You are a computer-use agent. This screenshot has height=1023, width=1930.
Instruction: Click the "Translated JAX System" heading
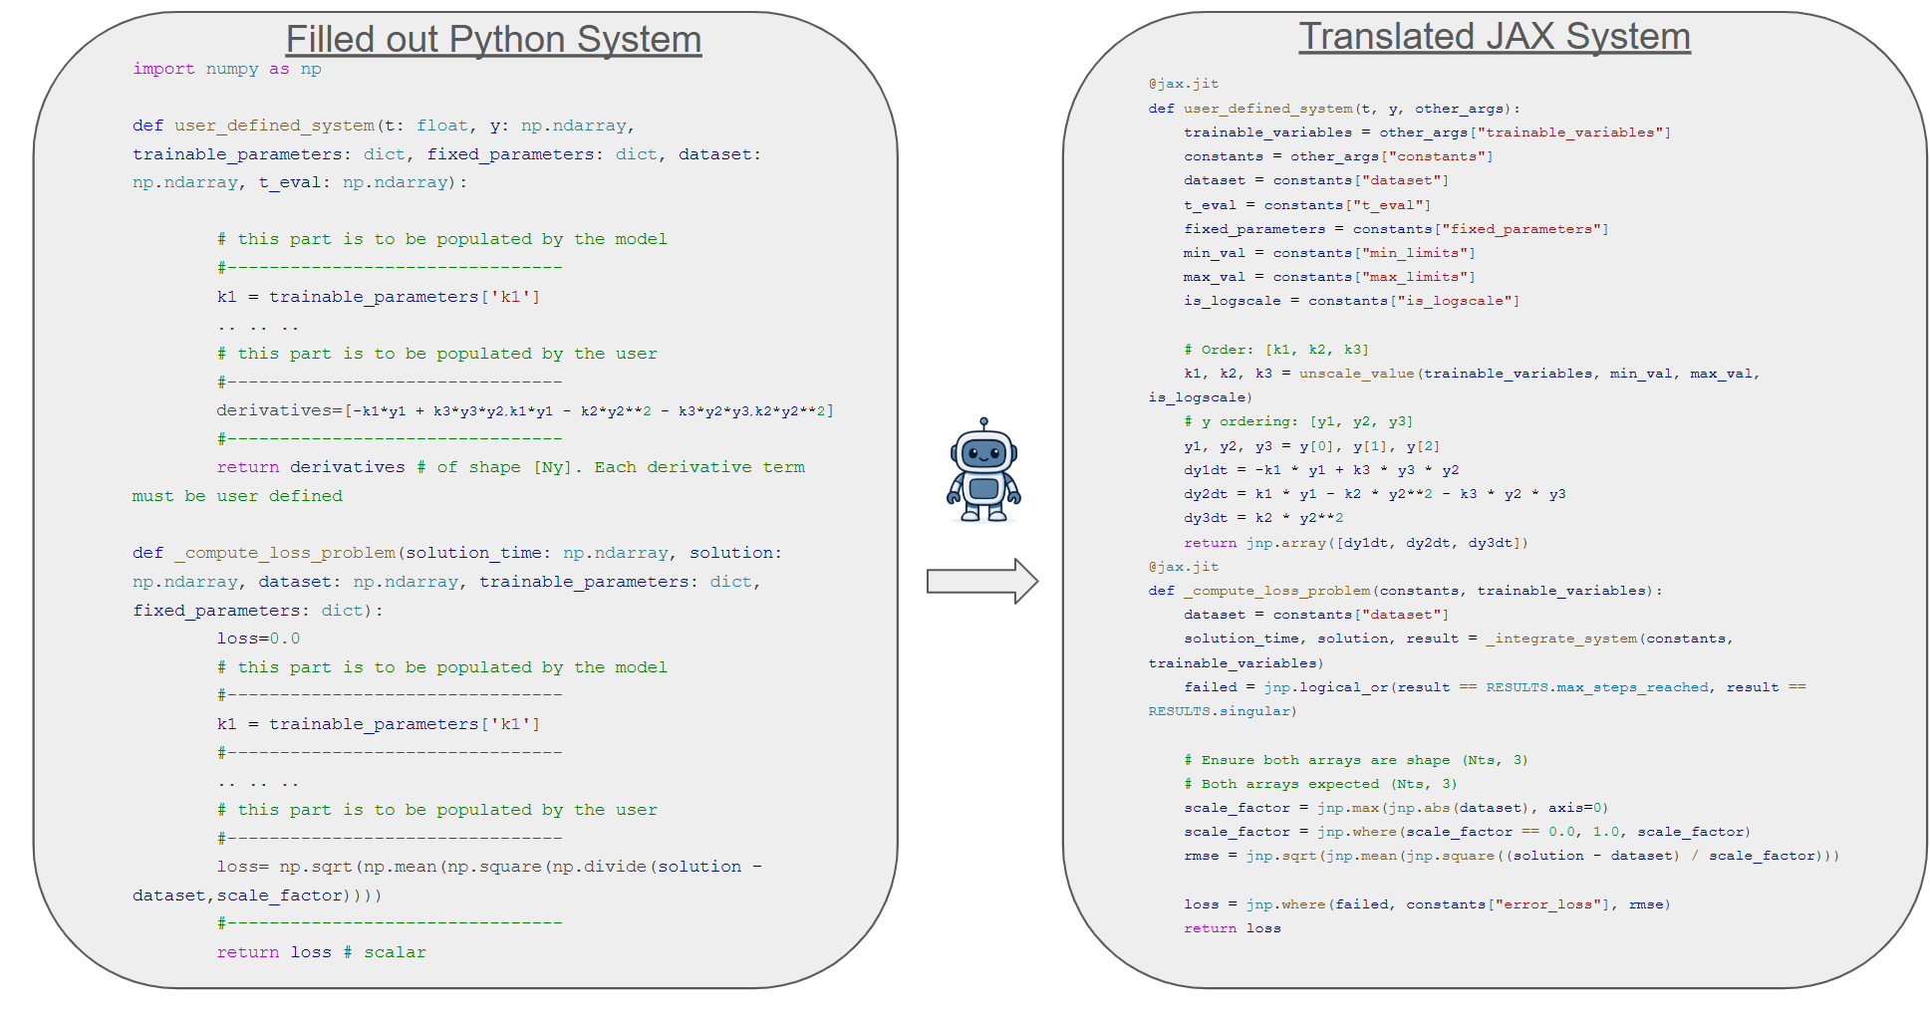pyautogui.click(x=1495, y=37)
